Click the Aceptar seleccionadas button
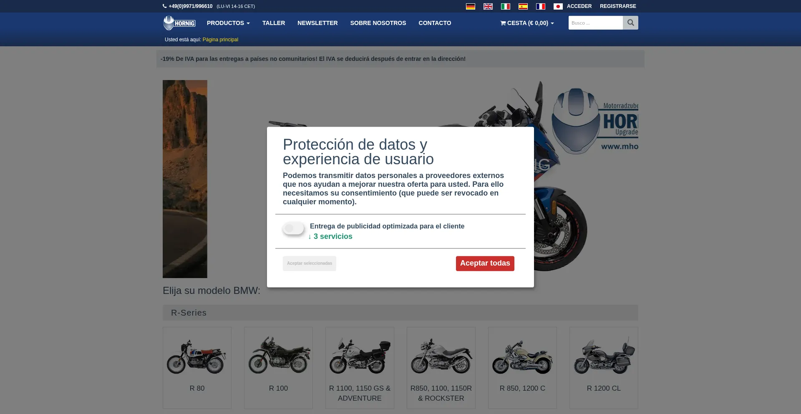The height and width of the screenshot is (414, 801). (x=309, y=263)
